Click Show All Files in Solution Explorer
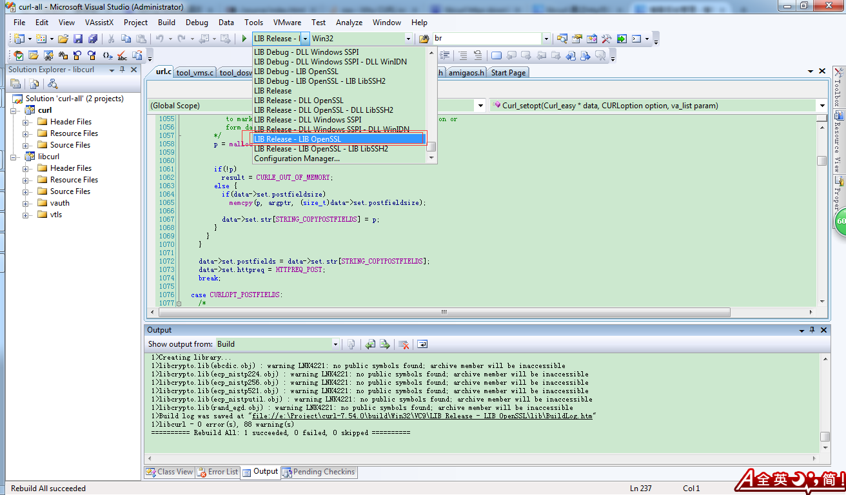This screenshot has width=846, height=495. (x=34, y=84)
